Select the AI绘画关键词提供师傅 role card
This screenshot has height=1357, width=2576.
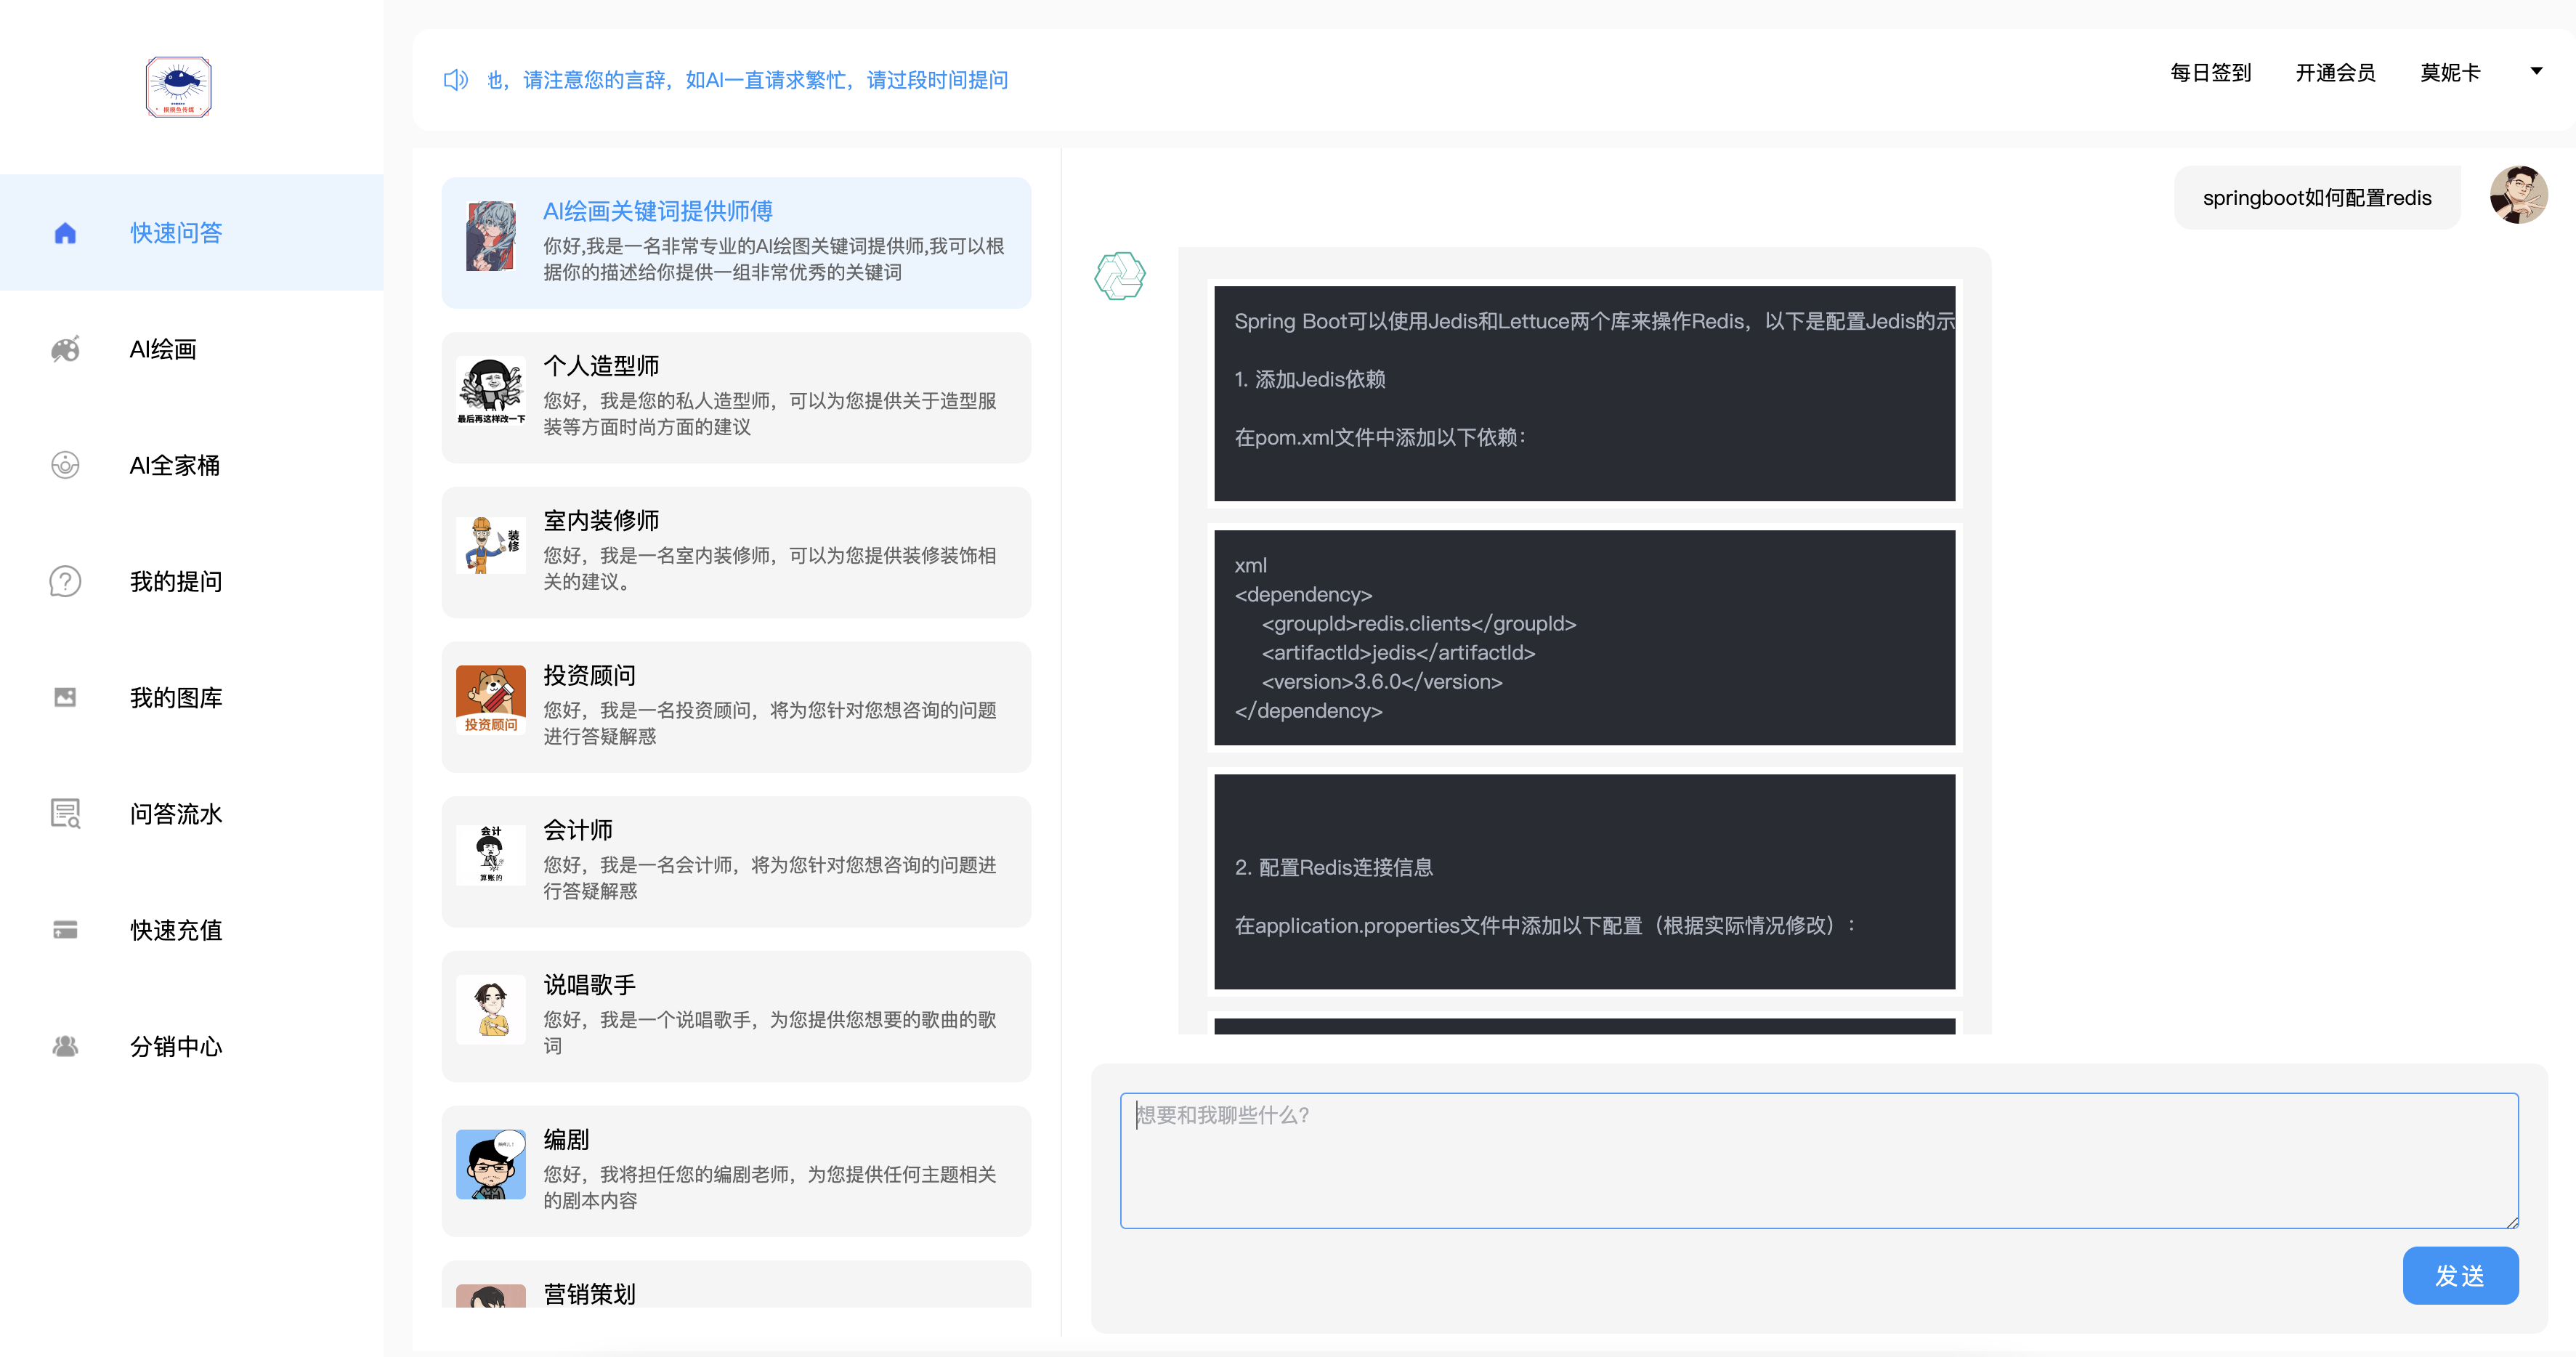click(x=736, y=243)
